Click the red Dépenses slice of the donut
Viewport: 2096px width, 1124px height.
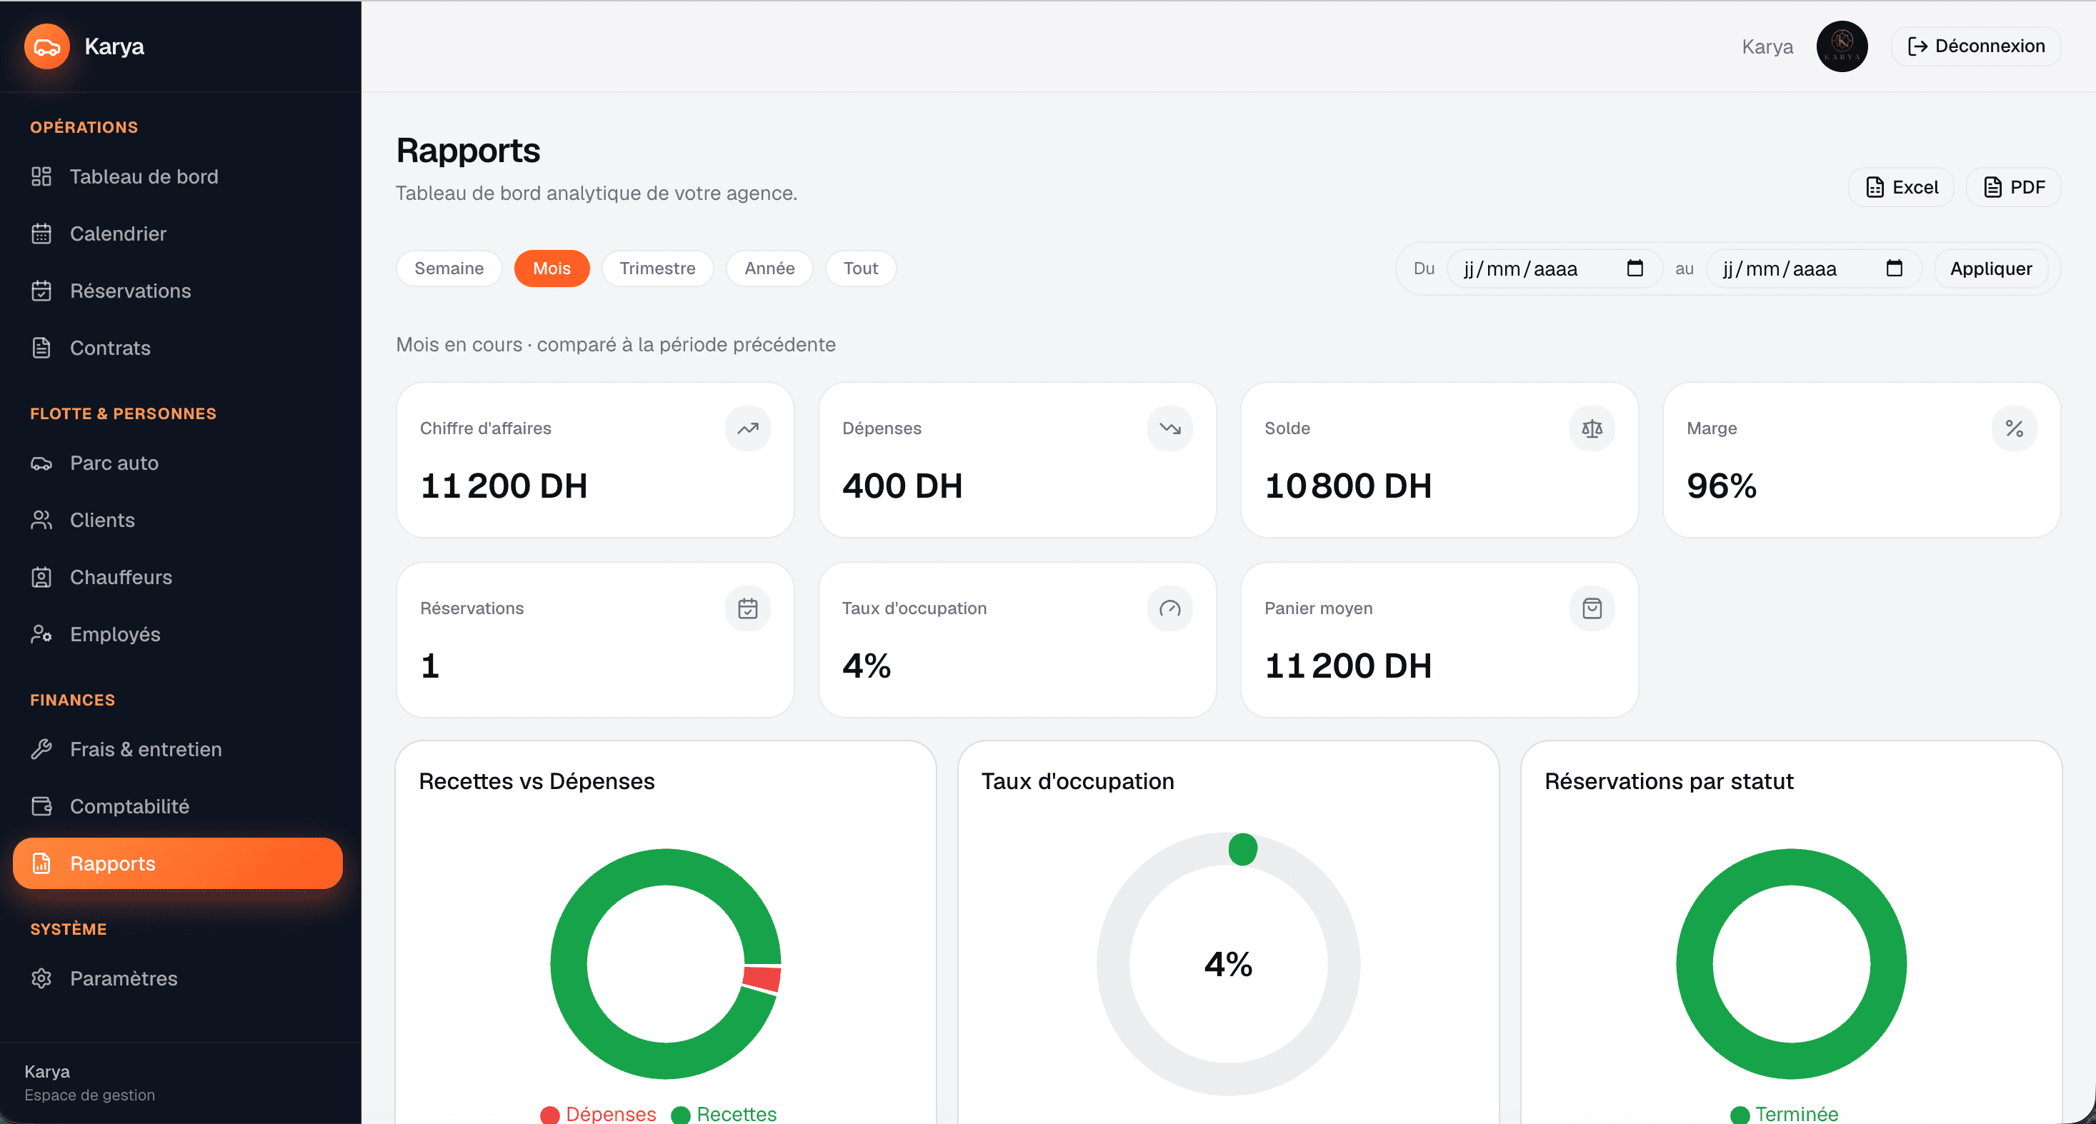(762, 978)
